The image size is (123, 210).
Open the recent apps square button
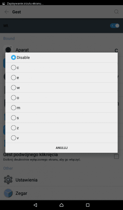point(88,205)
